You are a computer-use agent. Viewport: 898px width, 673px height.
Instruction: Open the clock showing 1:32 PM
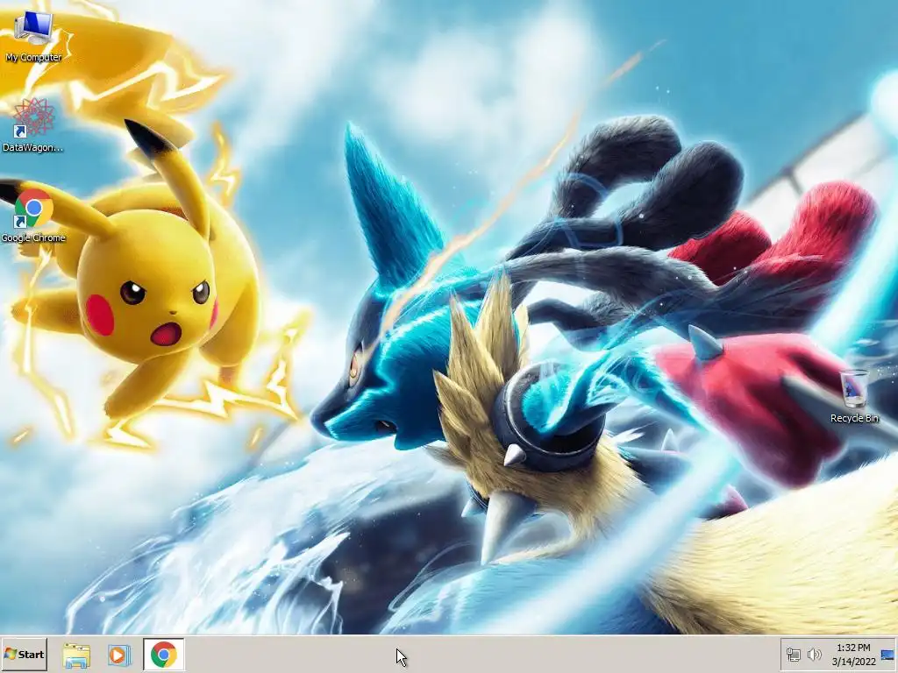click(853, 648)
